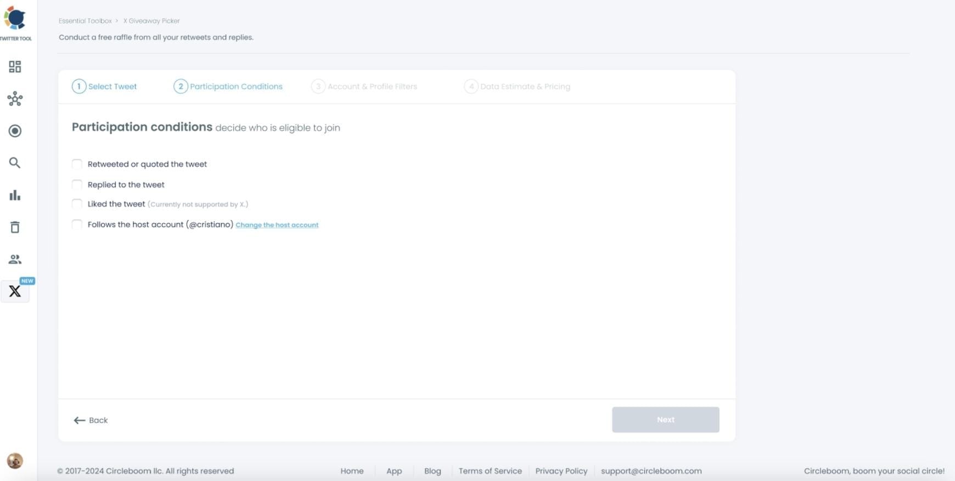Open the people icon in sidebar
Screen dimensions: 955x481
click(x=15, y=259)
